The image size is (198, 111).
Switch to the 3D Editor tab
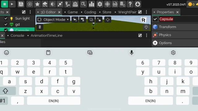(48, 12)
